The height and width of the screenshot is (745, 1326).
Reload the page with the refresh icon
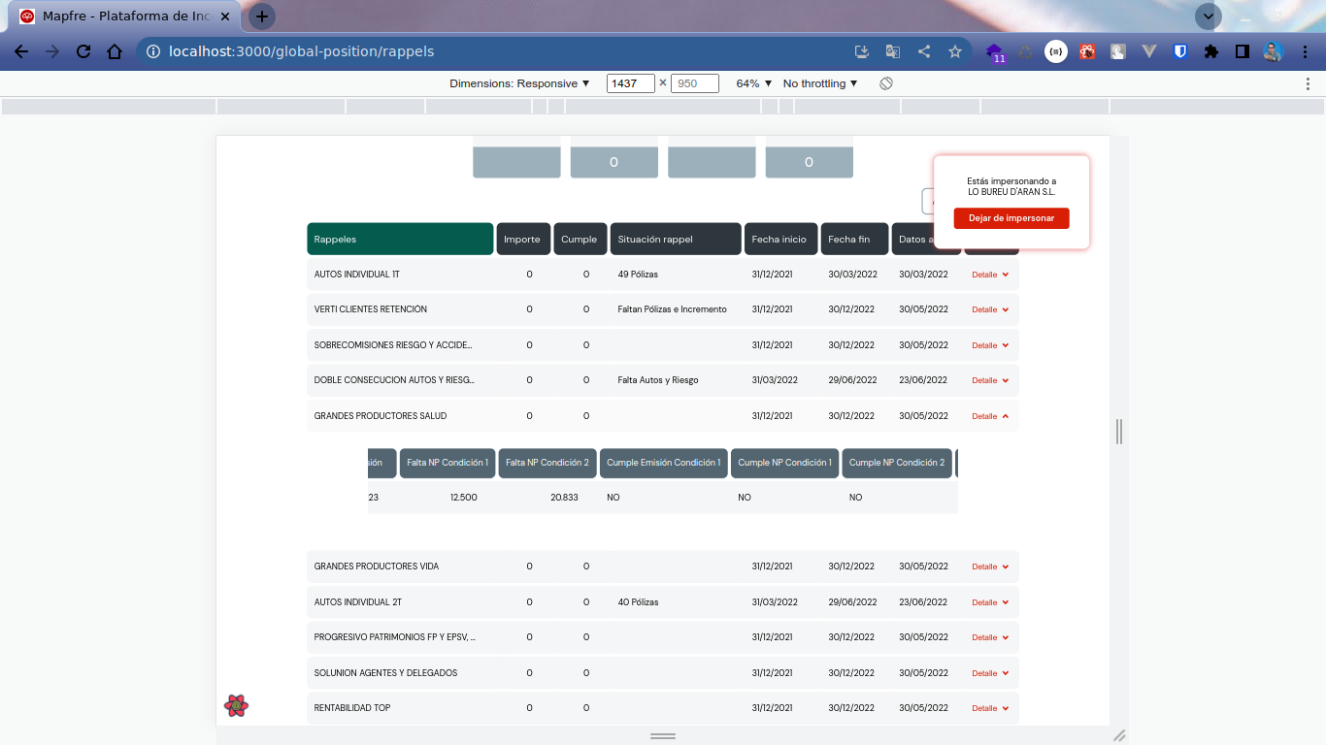[x=83, y=51]
